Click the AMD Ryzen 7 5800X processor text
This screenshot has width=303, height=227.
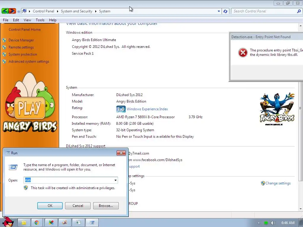[145, 117]
